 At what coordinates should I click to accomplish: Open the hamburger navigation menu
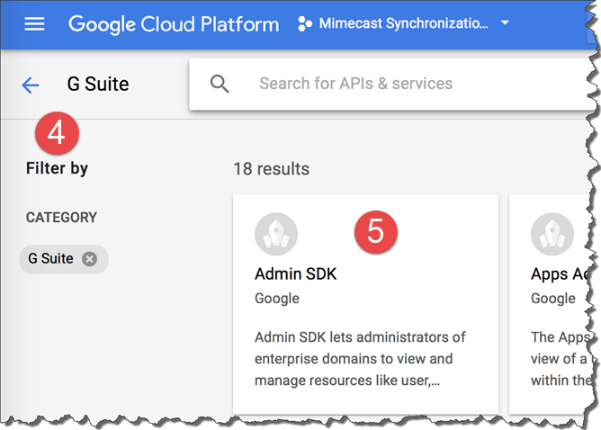(x=34, y=23)
